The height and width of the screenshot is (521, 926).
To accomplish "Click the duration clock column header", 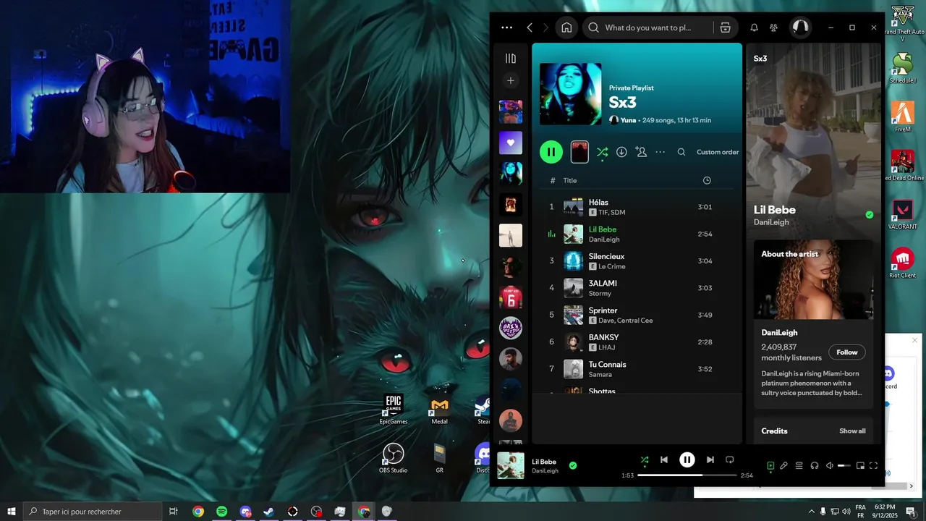I will click(707, 180).
